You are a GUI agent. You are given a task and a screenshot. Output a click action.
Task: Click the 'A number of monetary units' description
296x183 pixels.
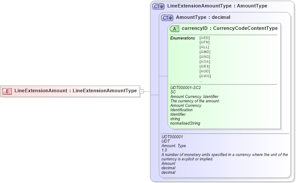225,157
